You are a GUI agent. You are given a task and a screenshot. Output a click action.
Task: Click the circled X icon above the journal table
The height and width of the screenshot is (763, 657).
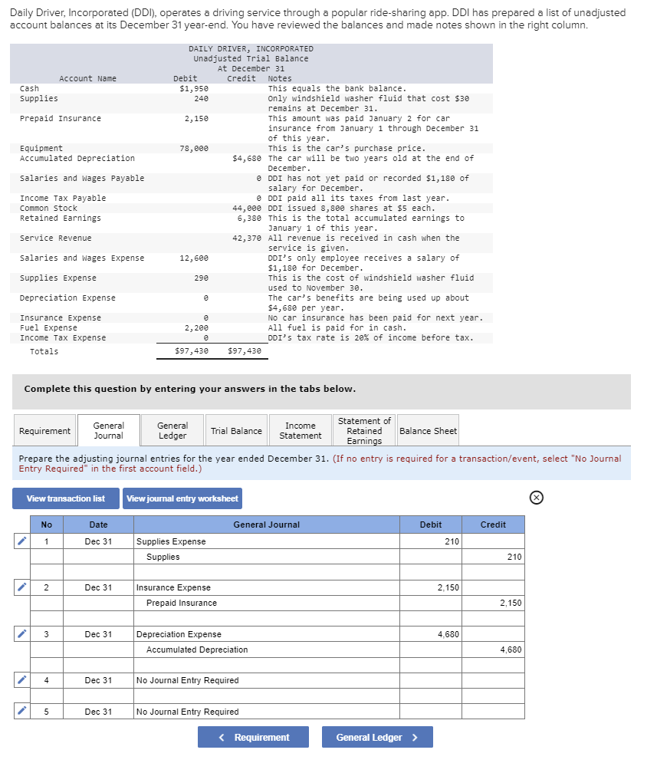click(536, 497)
